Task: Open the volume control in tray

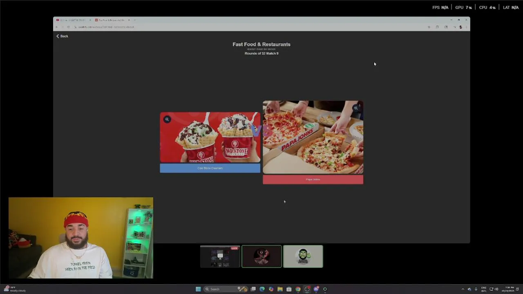Action: coord(496,289)
